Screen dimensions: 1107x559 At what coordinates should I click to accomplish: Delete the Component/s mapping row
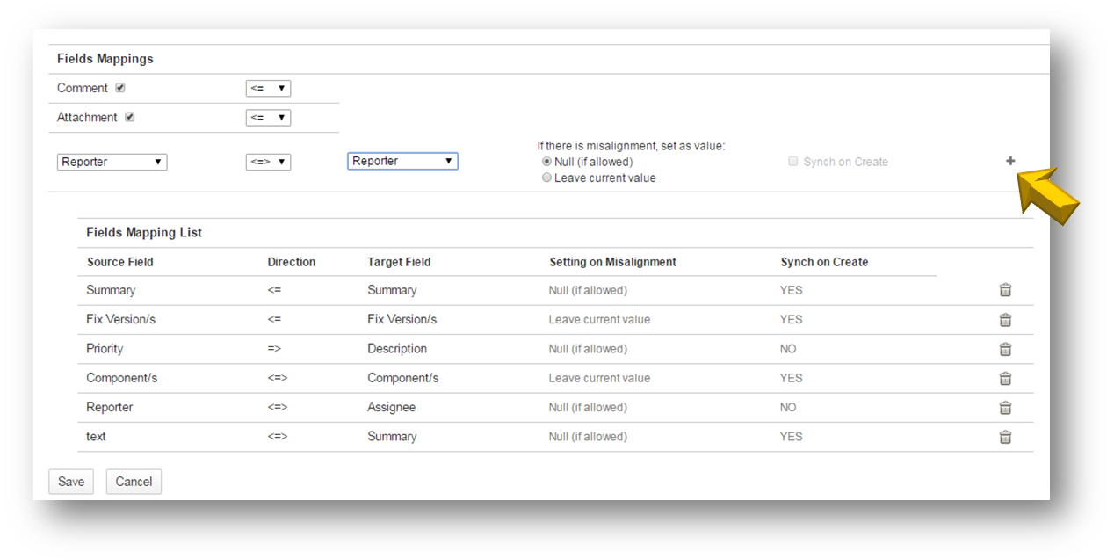pyautogui.click(x=1005, y=378)
